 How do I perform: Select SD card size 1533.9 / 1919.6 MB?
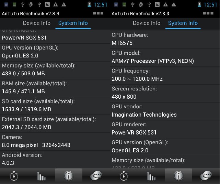click(26, 109)
